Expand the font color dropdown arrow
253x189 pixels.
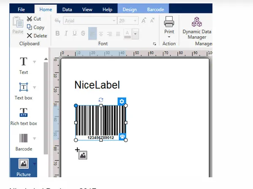coord(135,34)
